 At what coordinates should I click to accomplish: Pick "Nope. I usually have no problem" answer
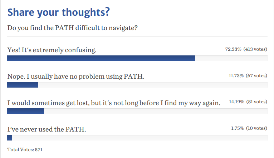tap(76, 76)
